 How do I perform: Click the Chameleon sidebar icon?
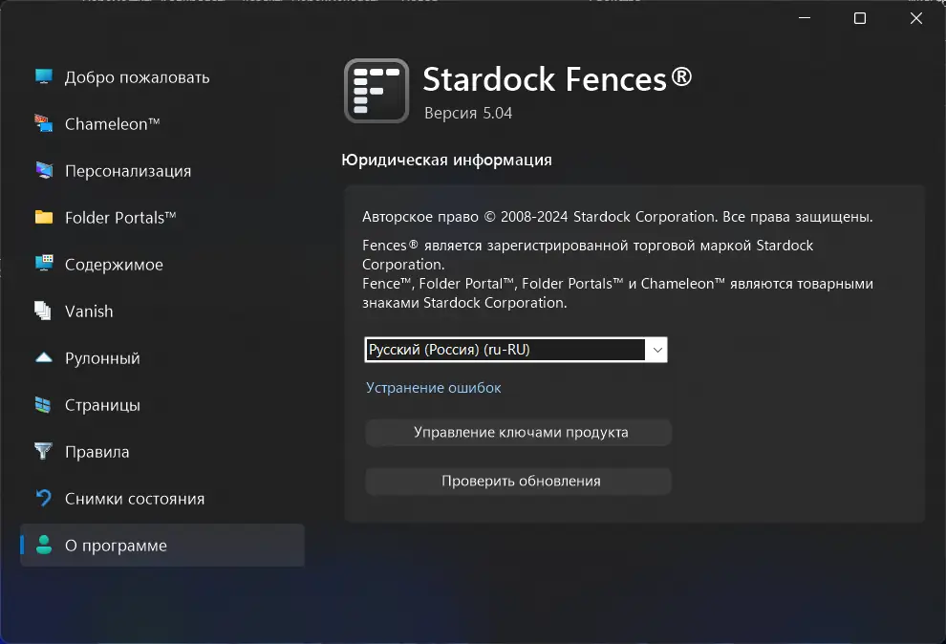[43, 123]
